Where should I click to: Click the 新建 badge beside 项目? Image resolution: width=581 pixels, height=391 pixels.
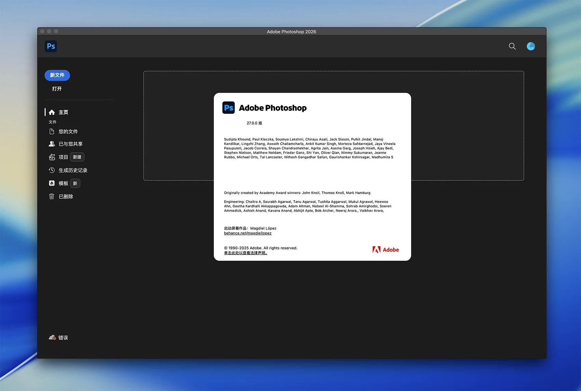click(77, 157)
